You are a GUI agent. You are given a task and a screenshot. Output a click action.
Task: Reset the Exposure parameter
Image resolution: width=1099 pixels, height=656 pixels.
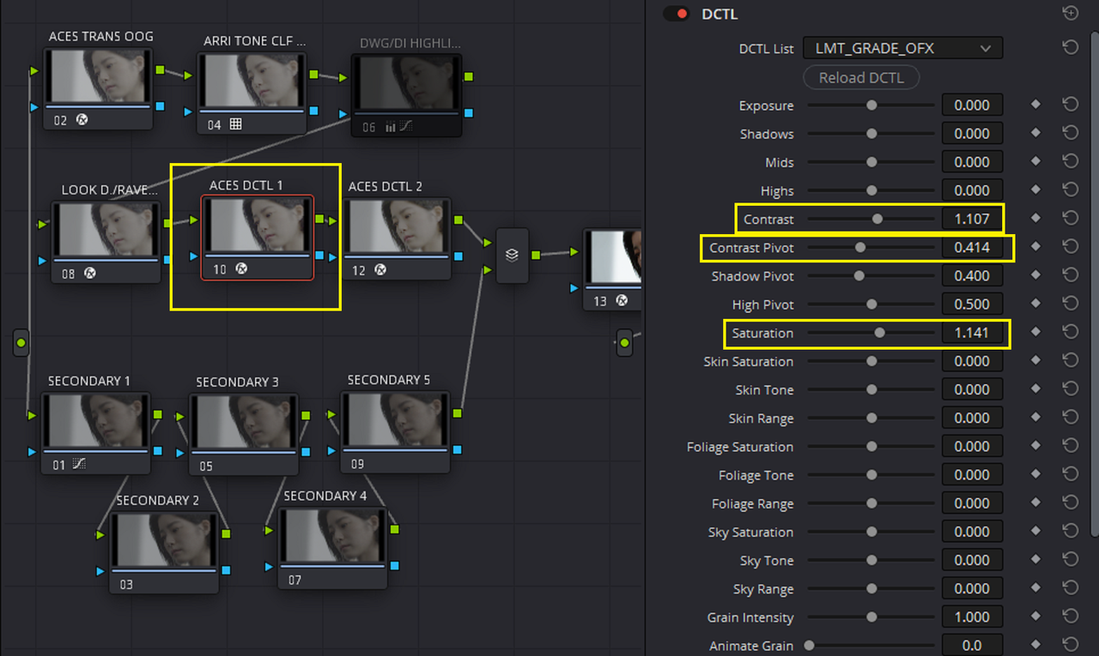click(x=1070, y=105)
